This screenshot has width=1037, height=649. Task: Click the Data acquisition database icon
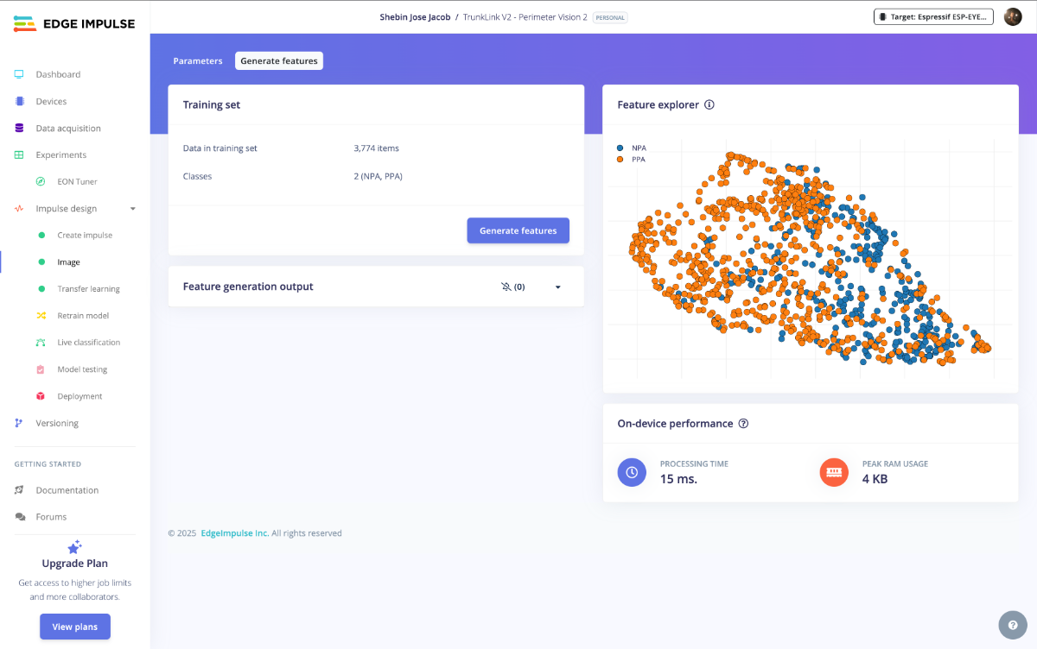coord(19,128)
